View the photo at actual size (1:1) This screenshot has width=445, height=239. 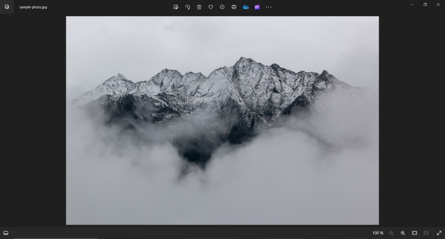(426, 233)
